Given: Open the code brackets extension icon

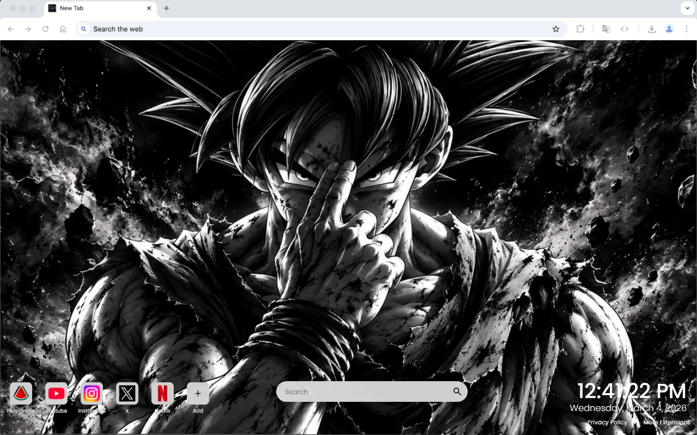Looking at the screenshot, I should tap(625, 29).
